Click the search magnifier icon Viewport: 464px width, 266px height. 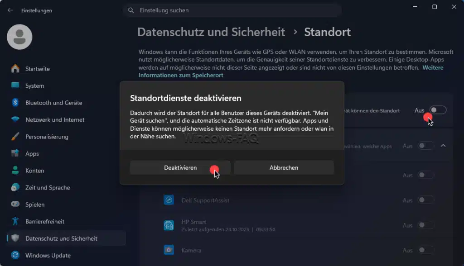(131, 10)
